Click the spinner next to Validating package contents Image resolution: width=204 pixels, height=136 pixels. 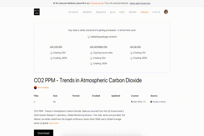click(x=88, y=37)
